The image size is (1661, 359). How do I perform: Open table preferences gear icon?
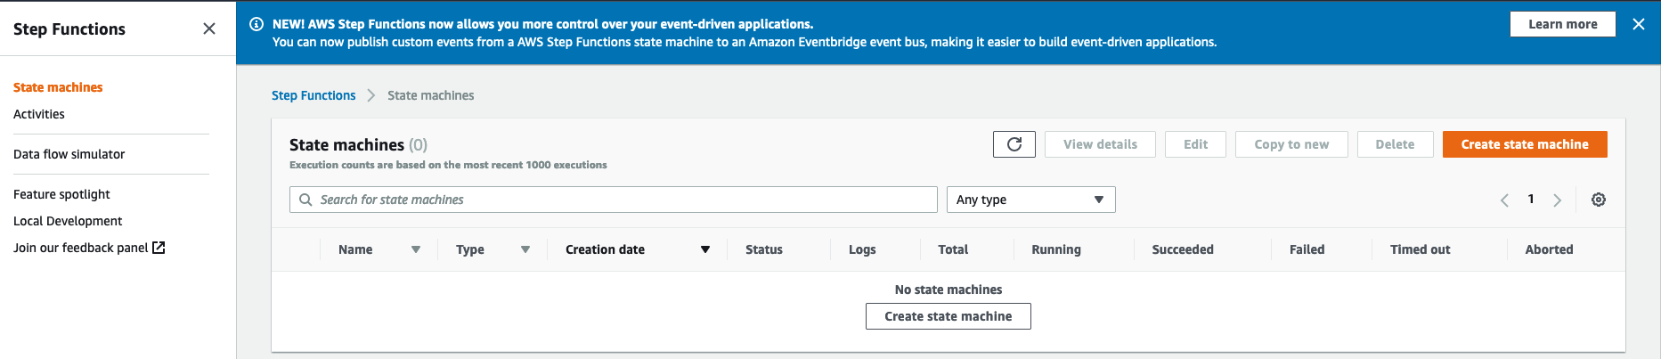tap(1599, 200)
